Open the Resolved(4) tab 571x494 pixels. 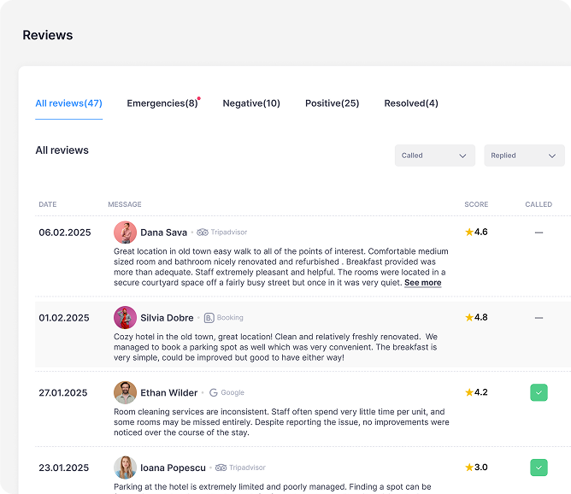411,103
